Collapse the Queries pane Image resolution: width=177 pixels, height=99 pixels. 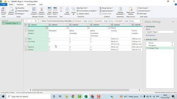[22, 20]
